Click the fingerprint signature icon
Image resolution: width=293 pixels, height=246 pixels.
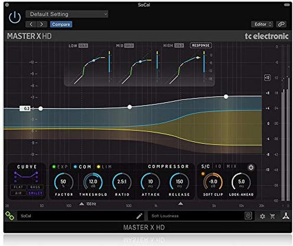[248, 216]
